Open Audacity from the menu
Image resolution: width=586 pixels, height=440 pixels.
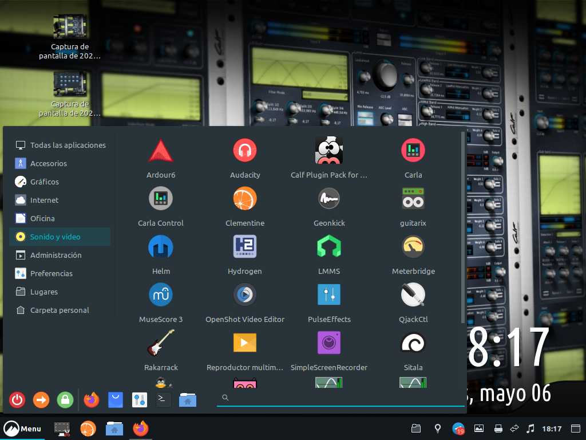click(x=245, y=151)
